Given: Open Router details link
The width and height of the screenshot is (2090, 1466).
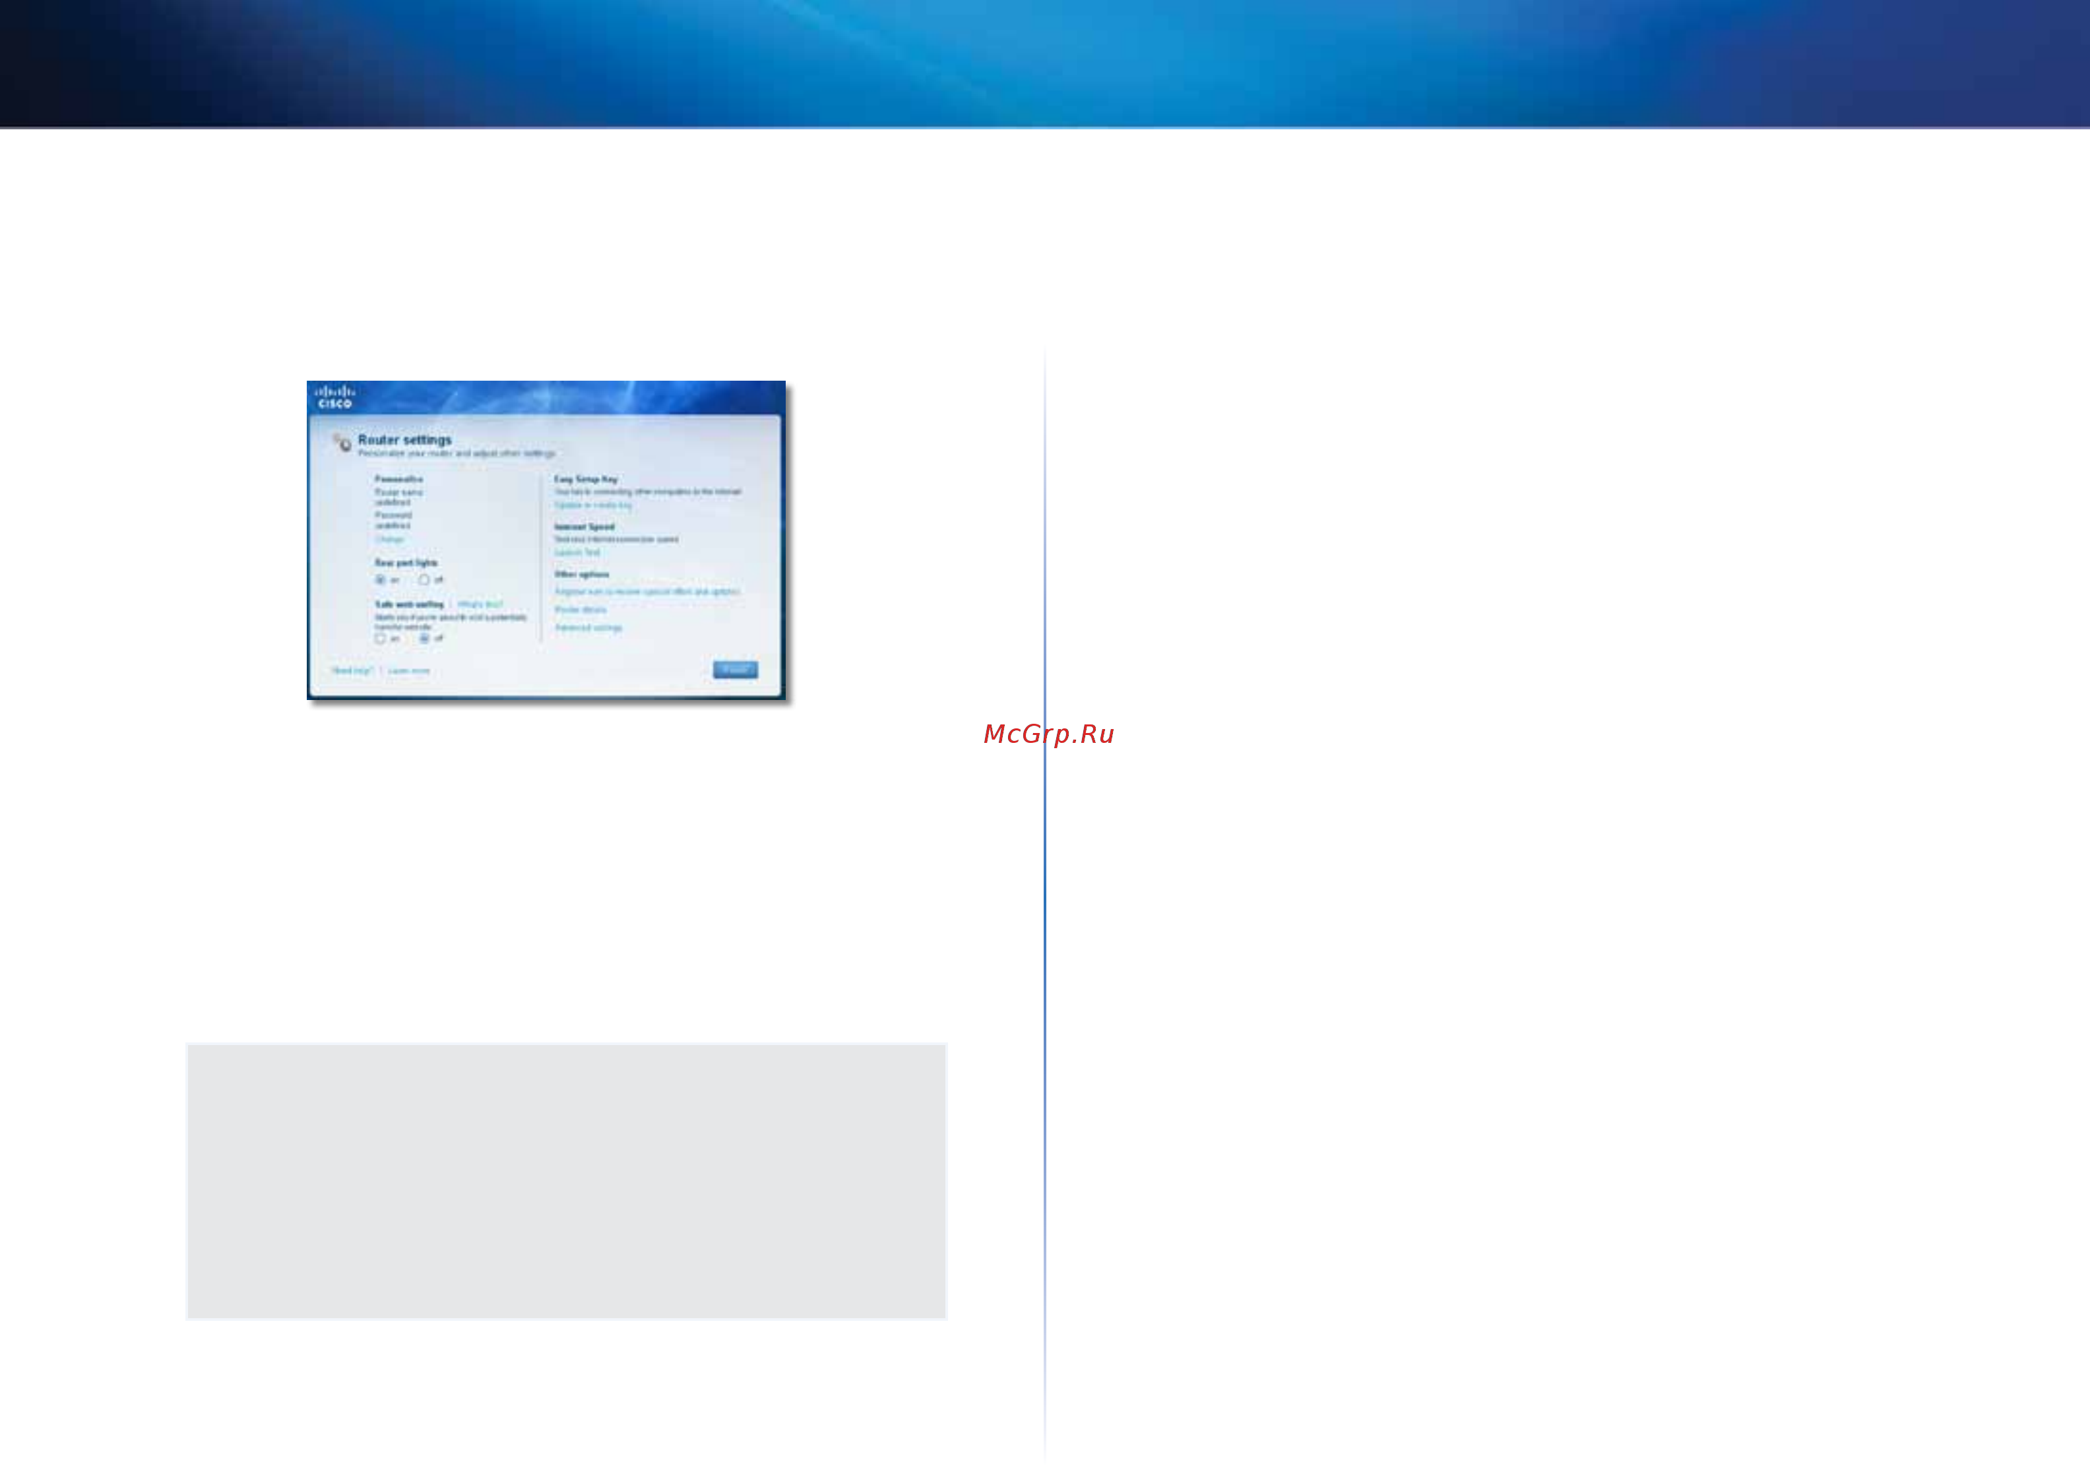Looking at the screenshot, I should coord(581,610).
